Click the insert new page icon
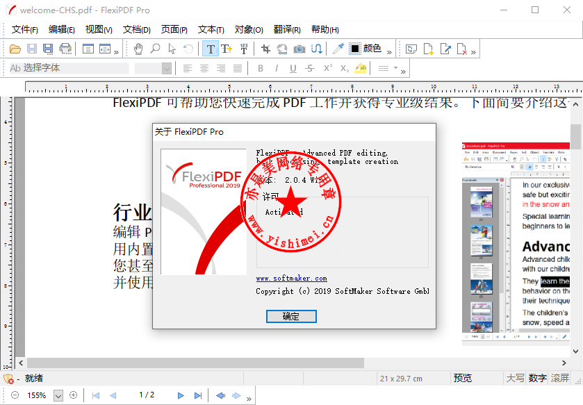583x405 pixels. point(428,49)
